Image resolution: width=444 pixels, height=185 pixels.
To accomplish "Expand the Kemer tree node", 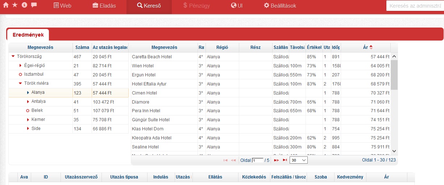I will [28, 119].
